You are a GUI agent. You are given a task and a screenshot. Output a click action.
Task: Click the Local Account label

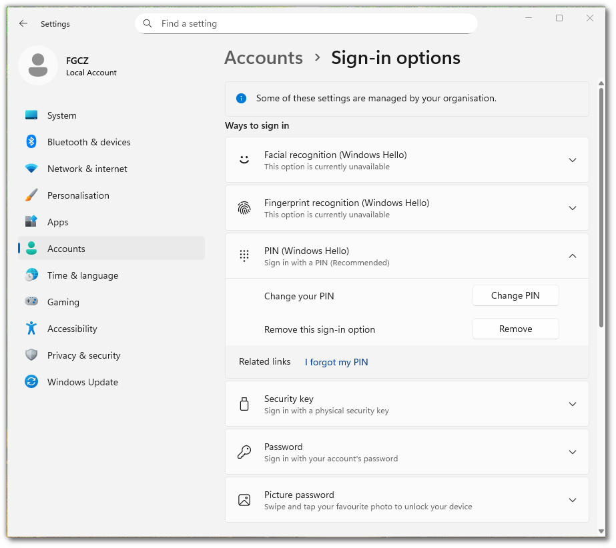point(91,73)
